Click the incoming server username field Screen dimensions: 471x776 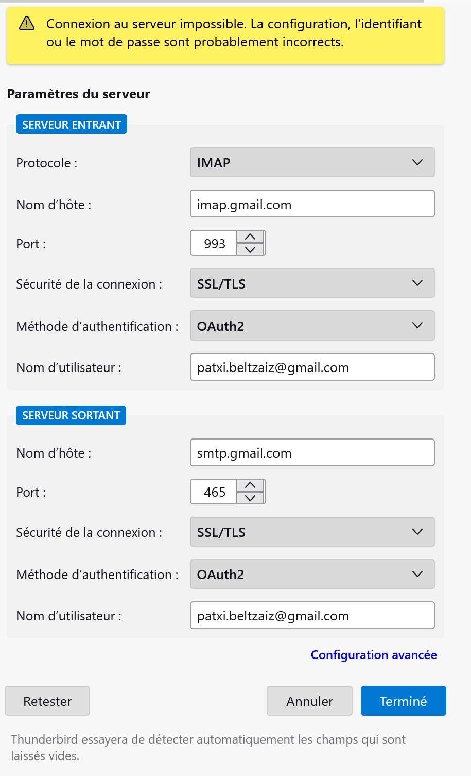point(312,367)
